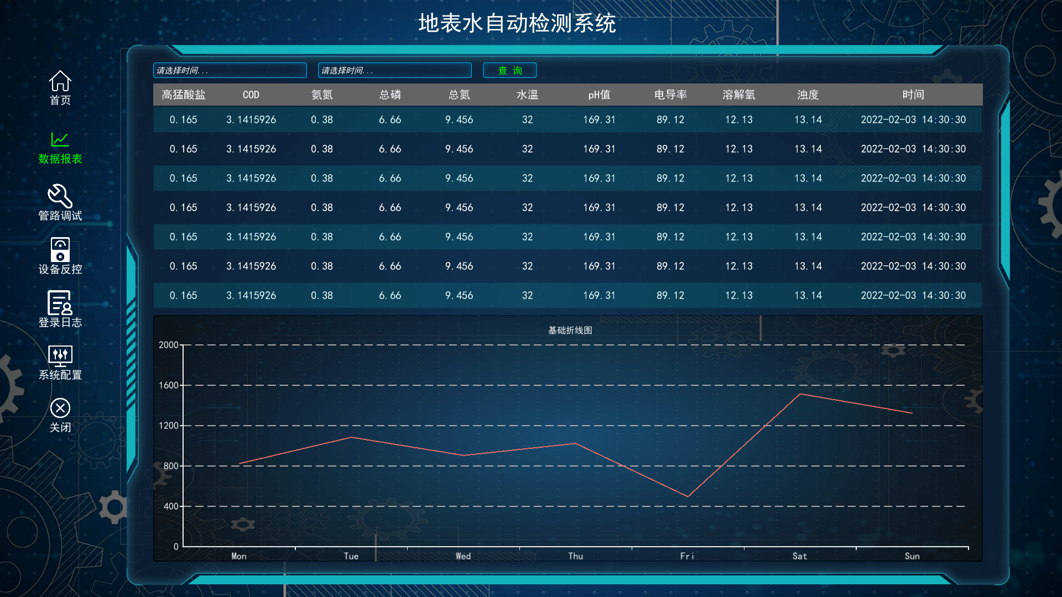The height and width of the screenshot is (597, 1062).
Task: Click the 高猛酸盐 column header
Action: click(x=184, y=95)
